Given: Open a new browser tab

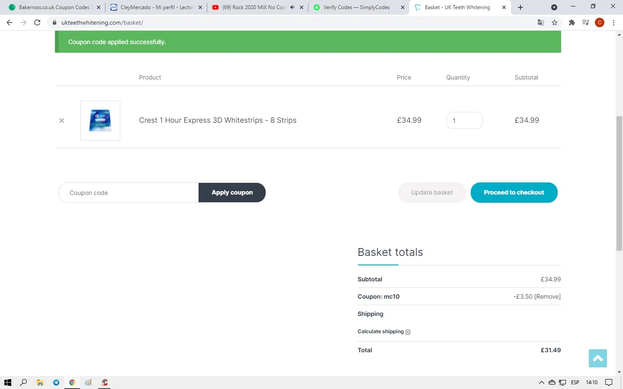Looking at the screenshot, I should point(520,7).
